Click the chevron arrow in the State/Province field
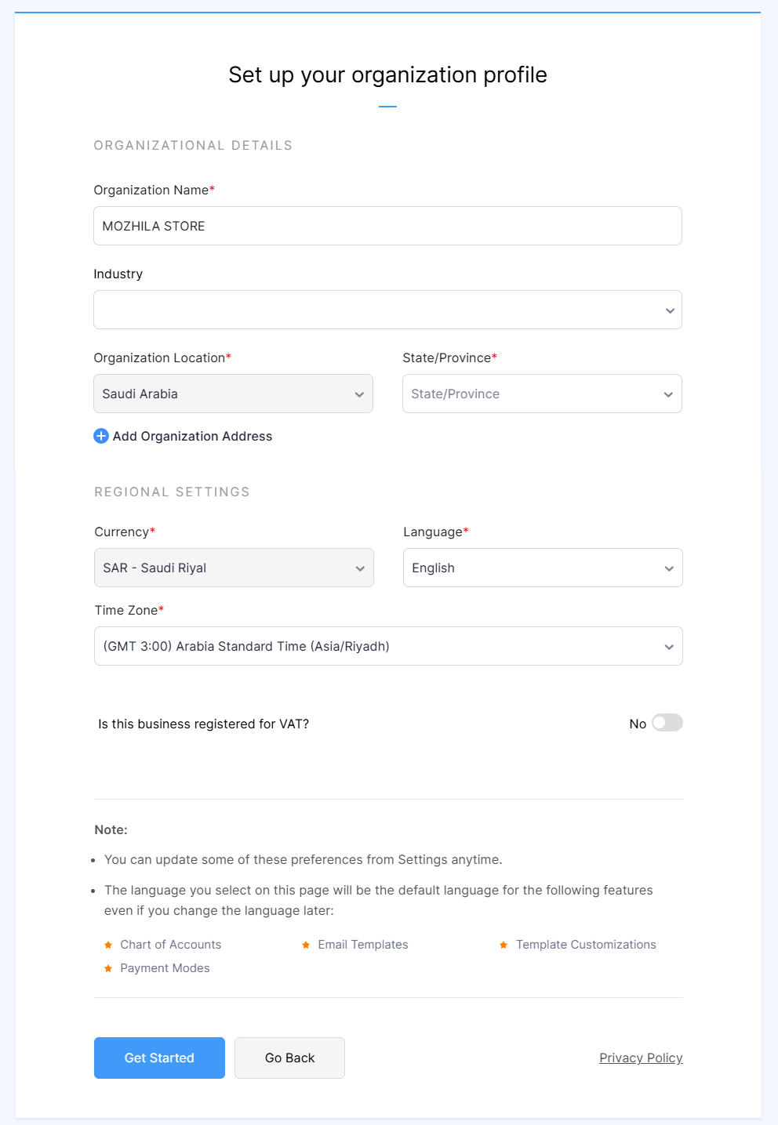The image size is (778, 1125). click(x=668, y=394)
